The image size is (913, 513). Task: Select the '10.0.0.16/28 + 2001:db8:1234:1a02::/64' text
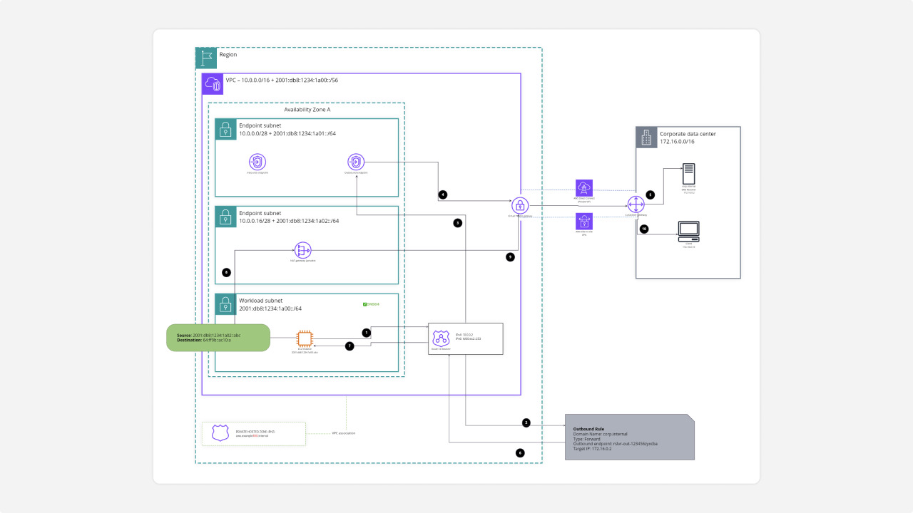pyautogui.click(x=289, y=221)
